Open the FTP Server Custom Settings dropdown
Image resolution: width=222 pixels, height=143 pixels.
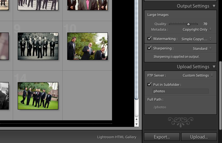click(198, 76)
